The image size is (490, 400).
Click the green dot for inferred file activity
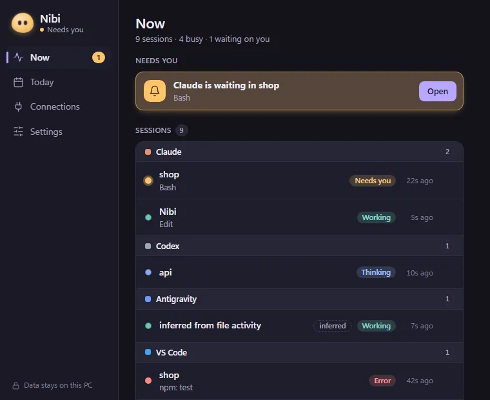pyautogui.click(x=148, y=326)
